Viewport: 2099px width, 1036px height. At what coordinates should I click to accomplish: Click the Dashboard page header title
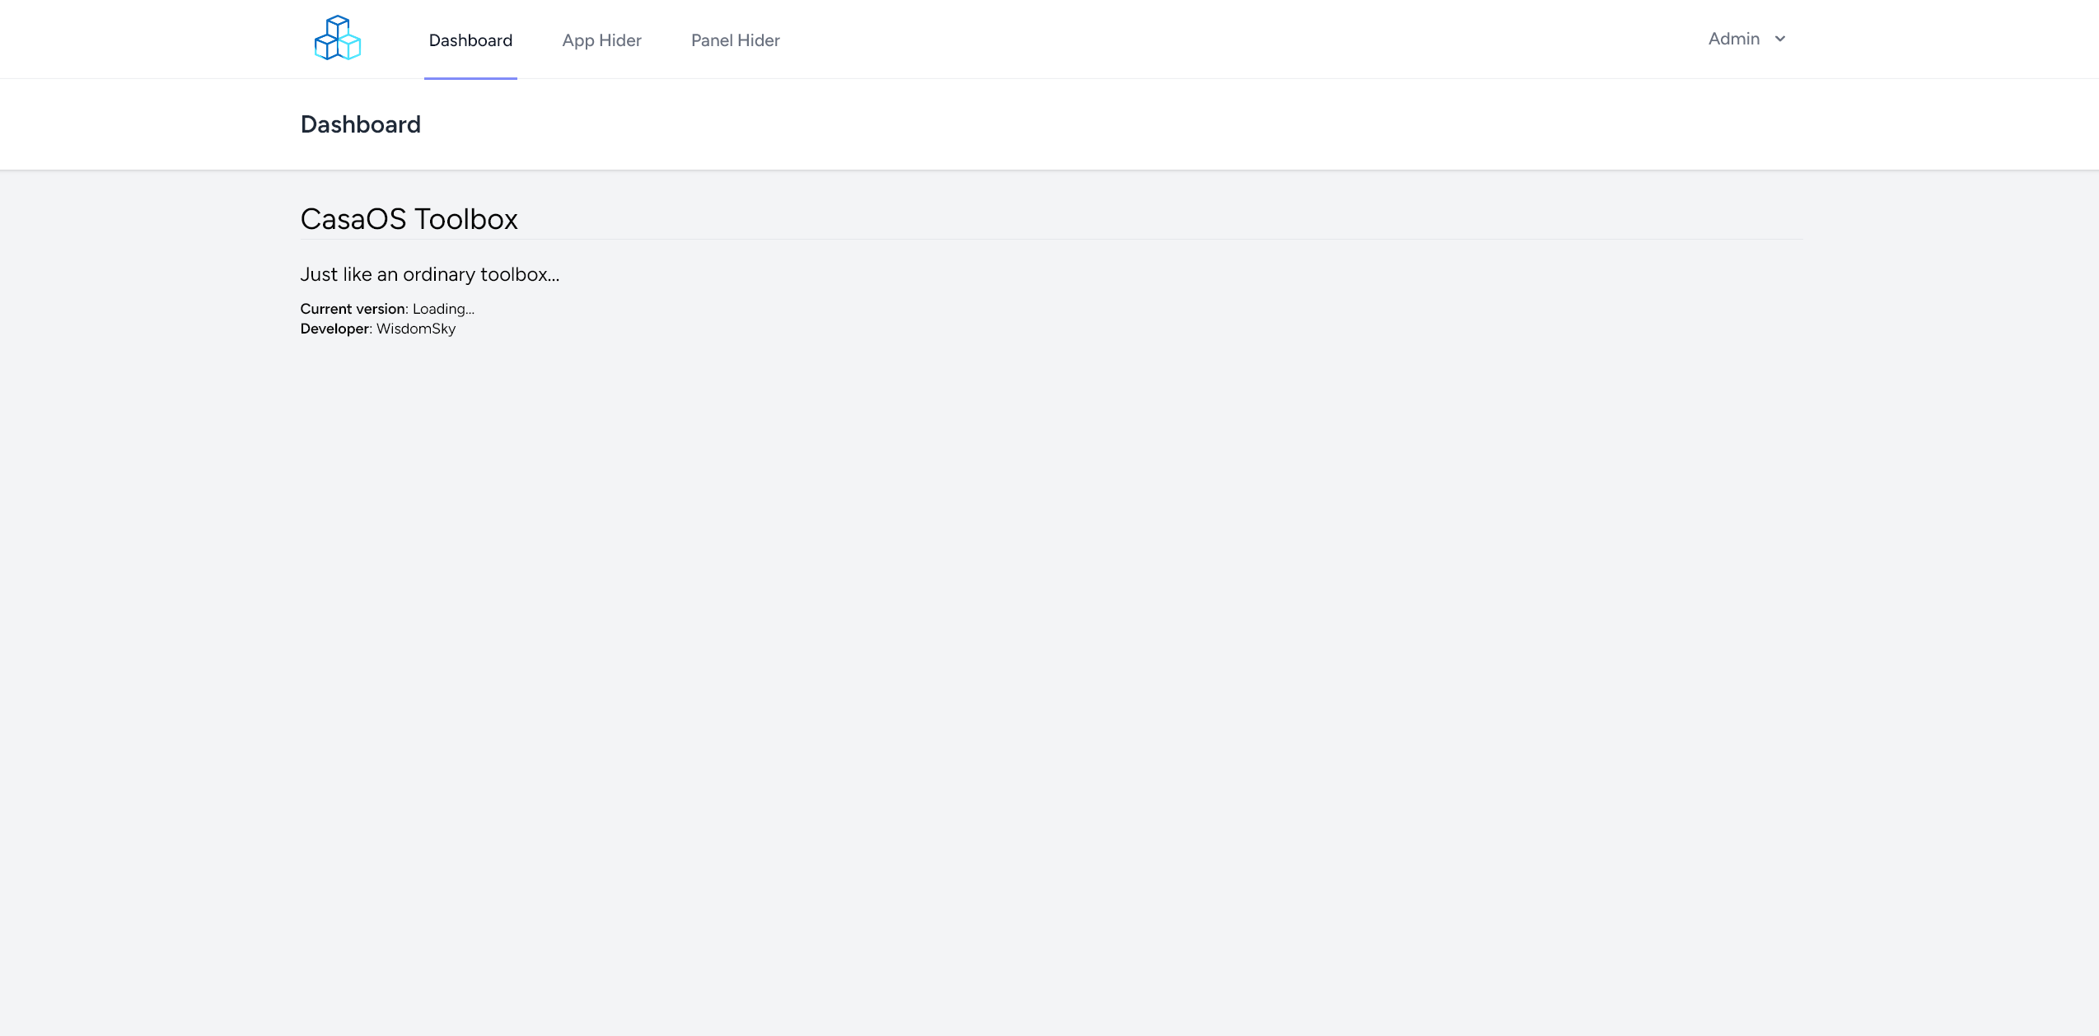[360, 124]
